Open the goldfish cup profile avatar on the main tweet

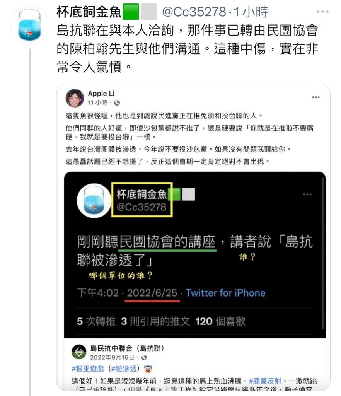pyautogui.click(x=29, y=26)
